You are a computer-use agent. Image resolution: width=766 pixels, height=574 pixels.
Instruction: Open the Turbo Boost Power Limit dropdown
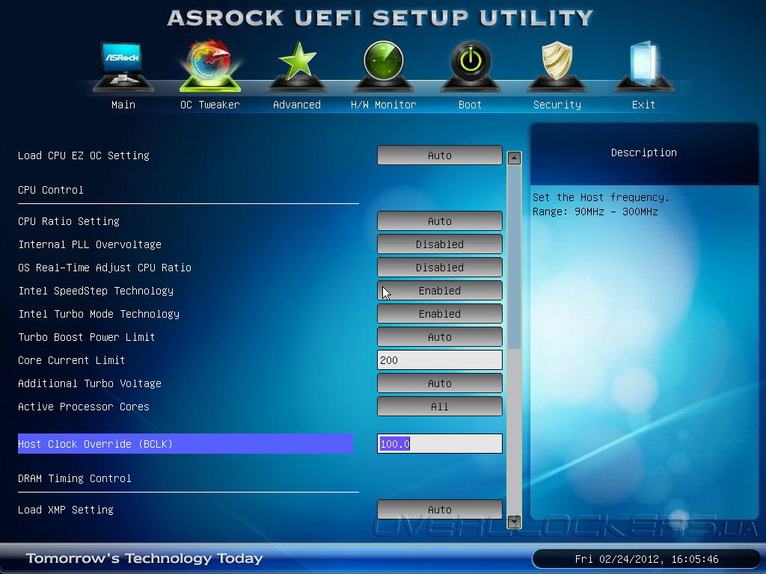click(440, 337)
